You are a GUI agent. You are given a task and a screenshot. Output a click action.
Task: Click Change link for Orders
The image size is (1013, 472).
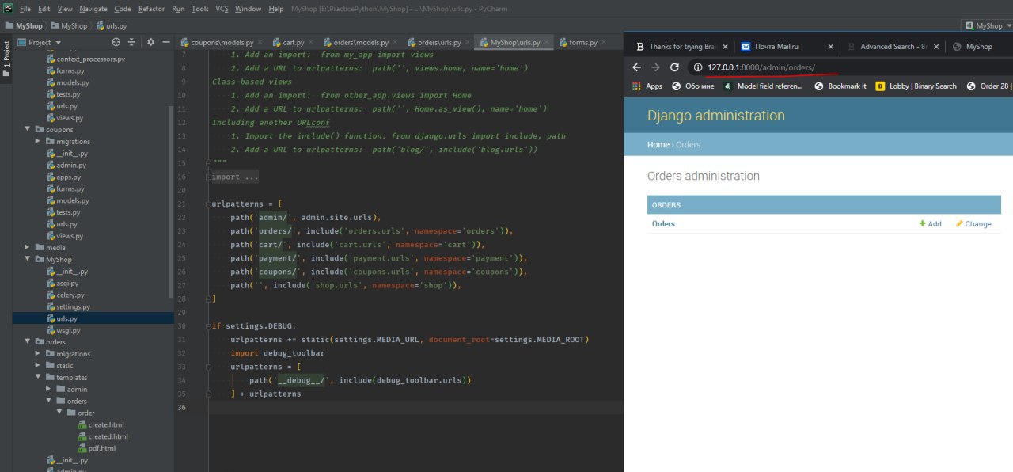[973, 224]
